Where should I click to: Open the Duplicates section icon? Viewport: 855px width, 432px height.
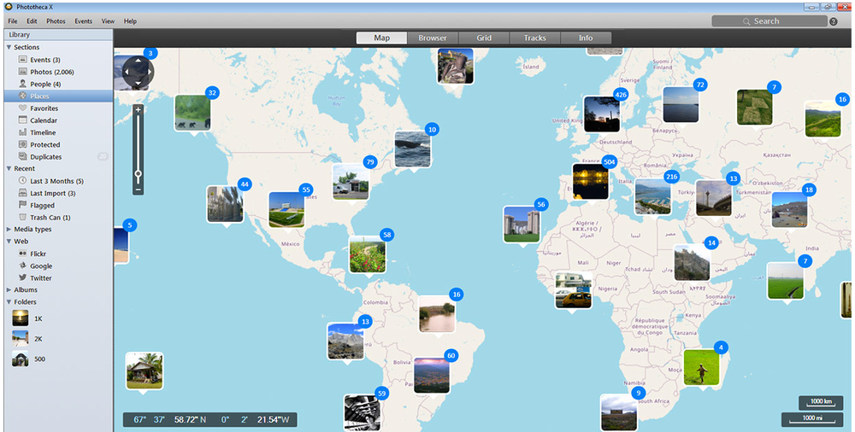(22, 156)
